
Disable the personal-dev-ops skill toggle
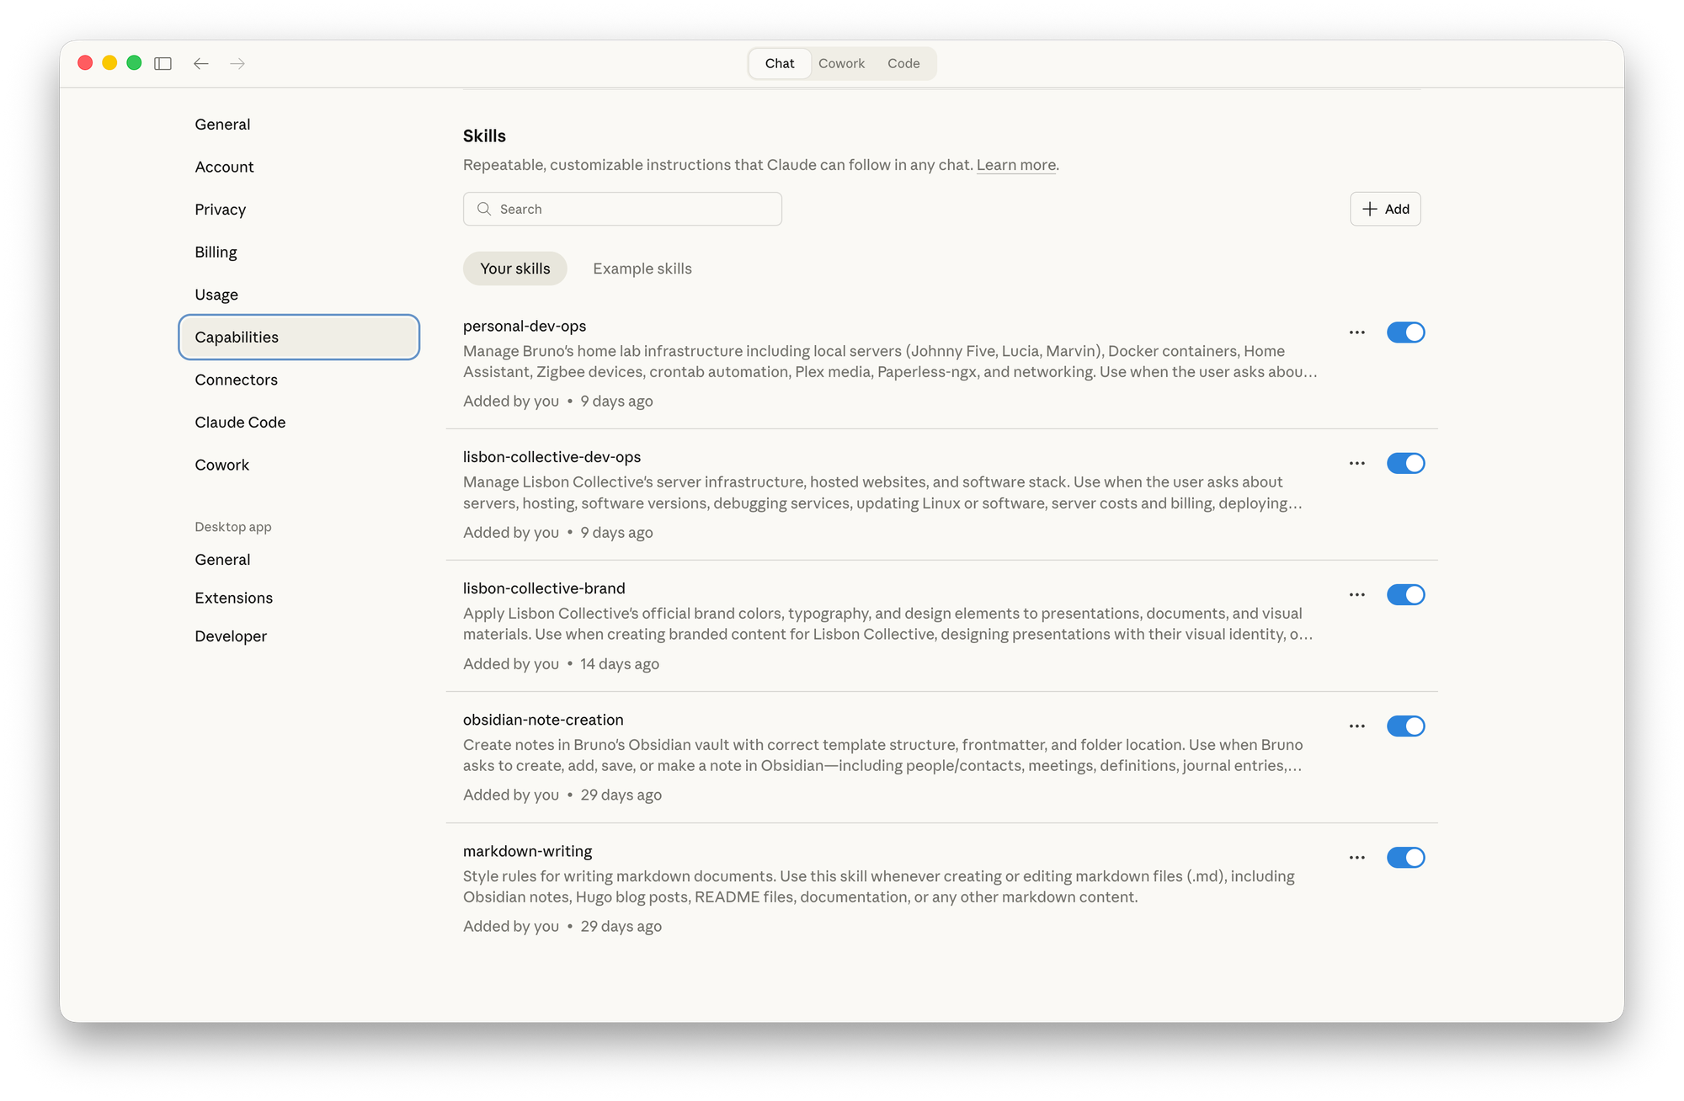coord(1405,332)
